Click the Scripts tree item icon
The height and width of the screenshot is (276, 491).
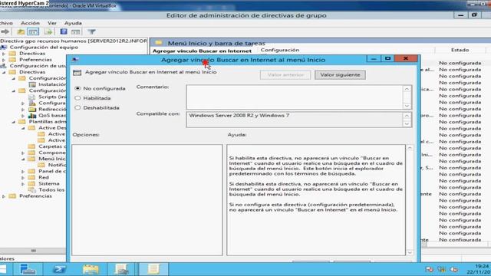pos(32,97)
